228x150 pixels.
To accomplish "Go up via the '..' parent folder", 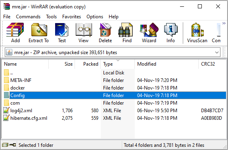I will coord(11,73).
